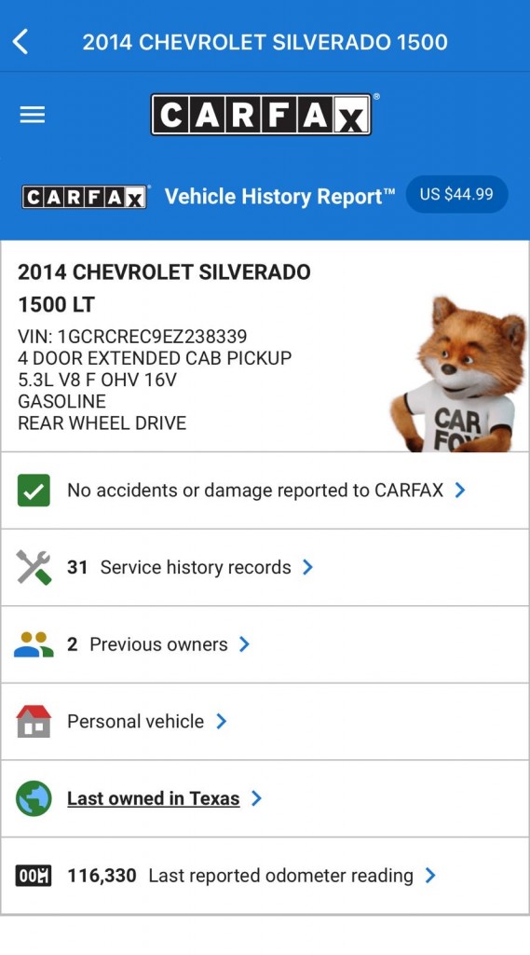Expand the last reported odometer reading chevron
The image size is (530, 955).
430,876
